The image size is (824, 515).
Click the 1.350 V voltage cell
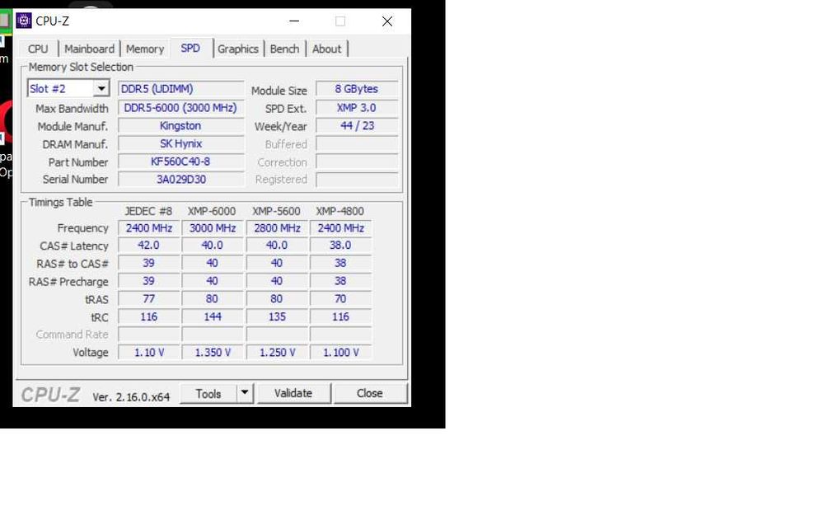coord(213,353)
